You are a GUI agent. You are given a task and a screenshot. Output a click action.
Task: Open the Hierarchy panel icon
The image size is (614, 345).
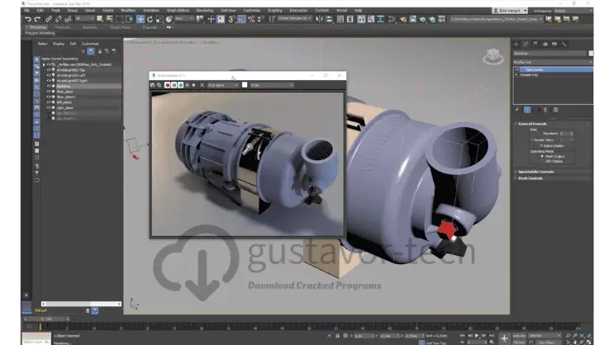[535, 45]
